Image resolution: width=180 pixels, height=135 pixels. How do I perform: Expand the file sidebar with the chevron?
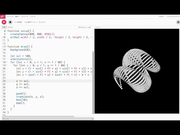[x=4, y=27]
